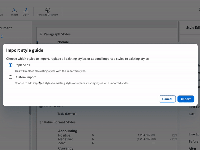This screenshot has height=150, width=200.
Task: Click the Value Format Styles section icon
Action: (41, 122)
